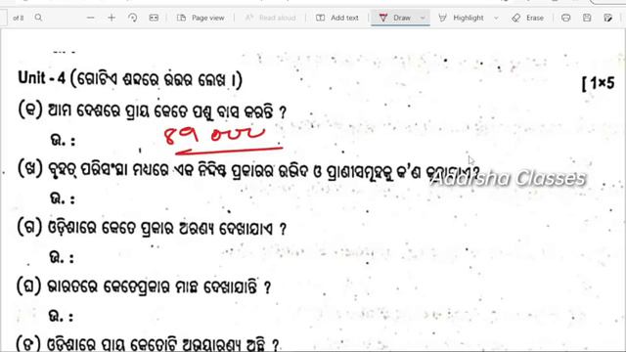Expand the Highlight color dropdown
This screenshot has height=352, width=626.
pyautogui.click(x=496, y=18)
